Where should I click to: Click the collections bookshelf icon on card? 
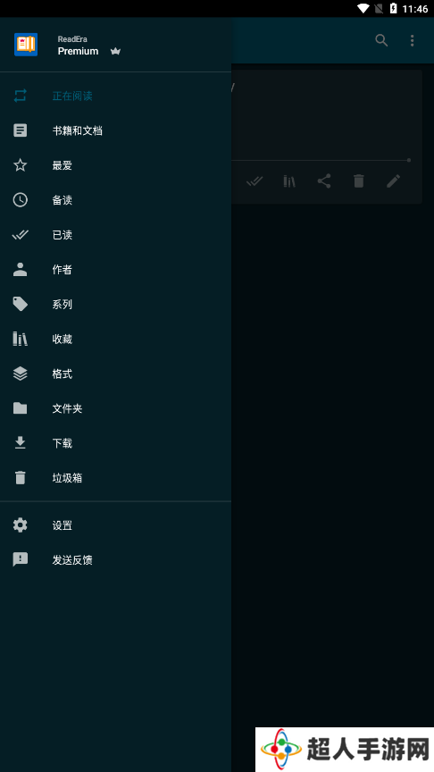pyautogui.click(x=289, y=181)
